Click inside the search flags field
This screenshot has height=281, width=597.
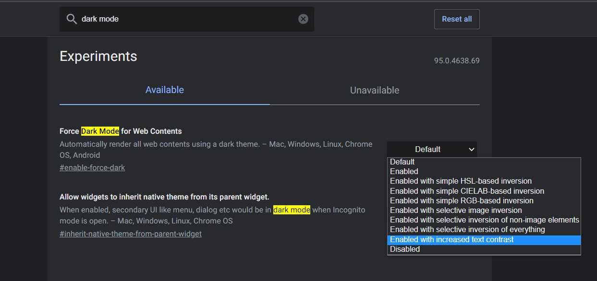tap(187, 19)
